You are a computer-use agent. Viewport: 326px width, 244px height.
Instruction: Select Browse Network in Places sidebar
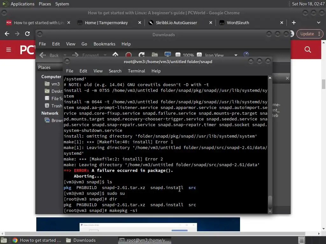point(53,120)
